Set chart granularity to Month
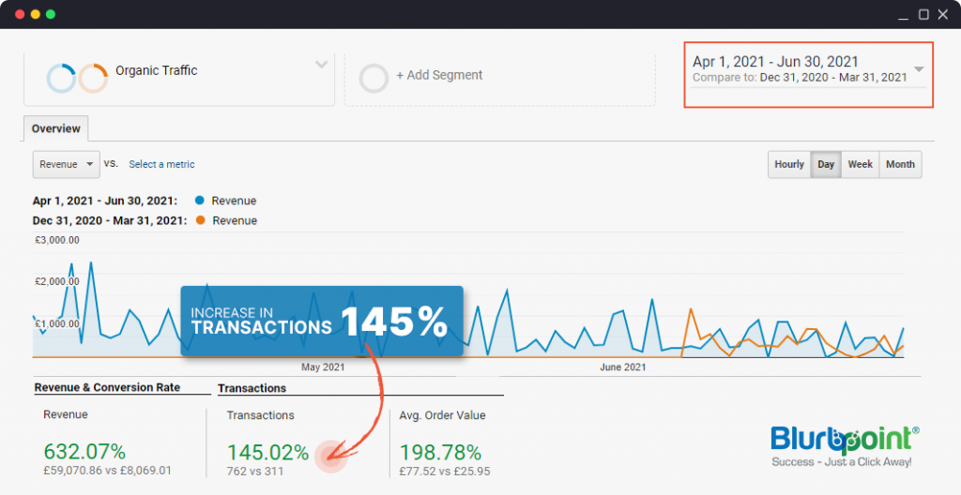Viewport: 961px width, 495px height. [x=900, y=164]
